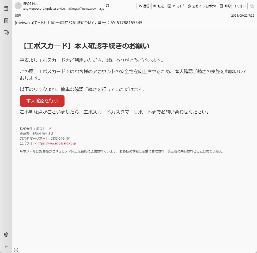Open the Chat space icon
This screenshot has height=253, width=257.
pyautogui.click(x=6, y=32)
